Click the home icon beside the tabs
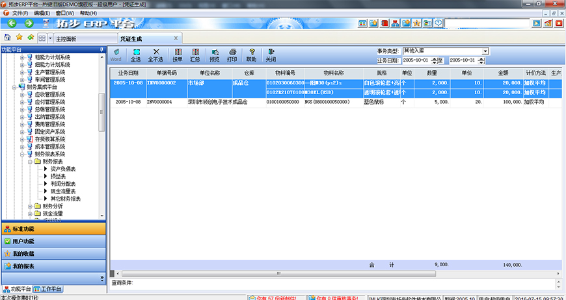The width and height of the screenshot is (566, 300). pos(7,38)
